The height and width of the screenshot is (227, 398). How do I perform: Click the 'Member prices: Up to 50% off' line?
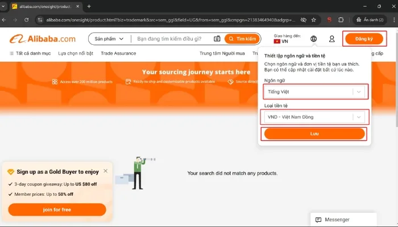click(44, 194)
